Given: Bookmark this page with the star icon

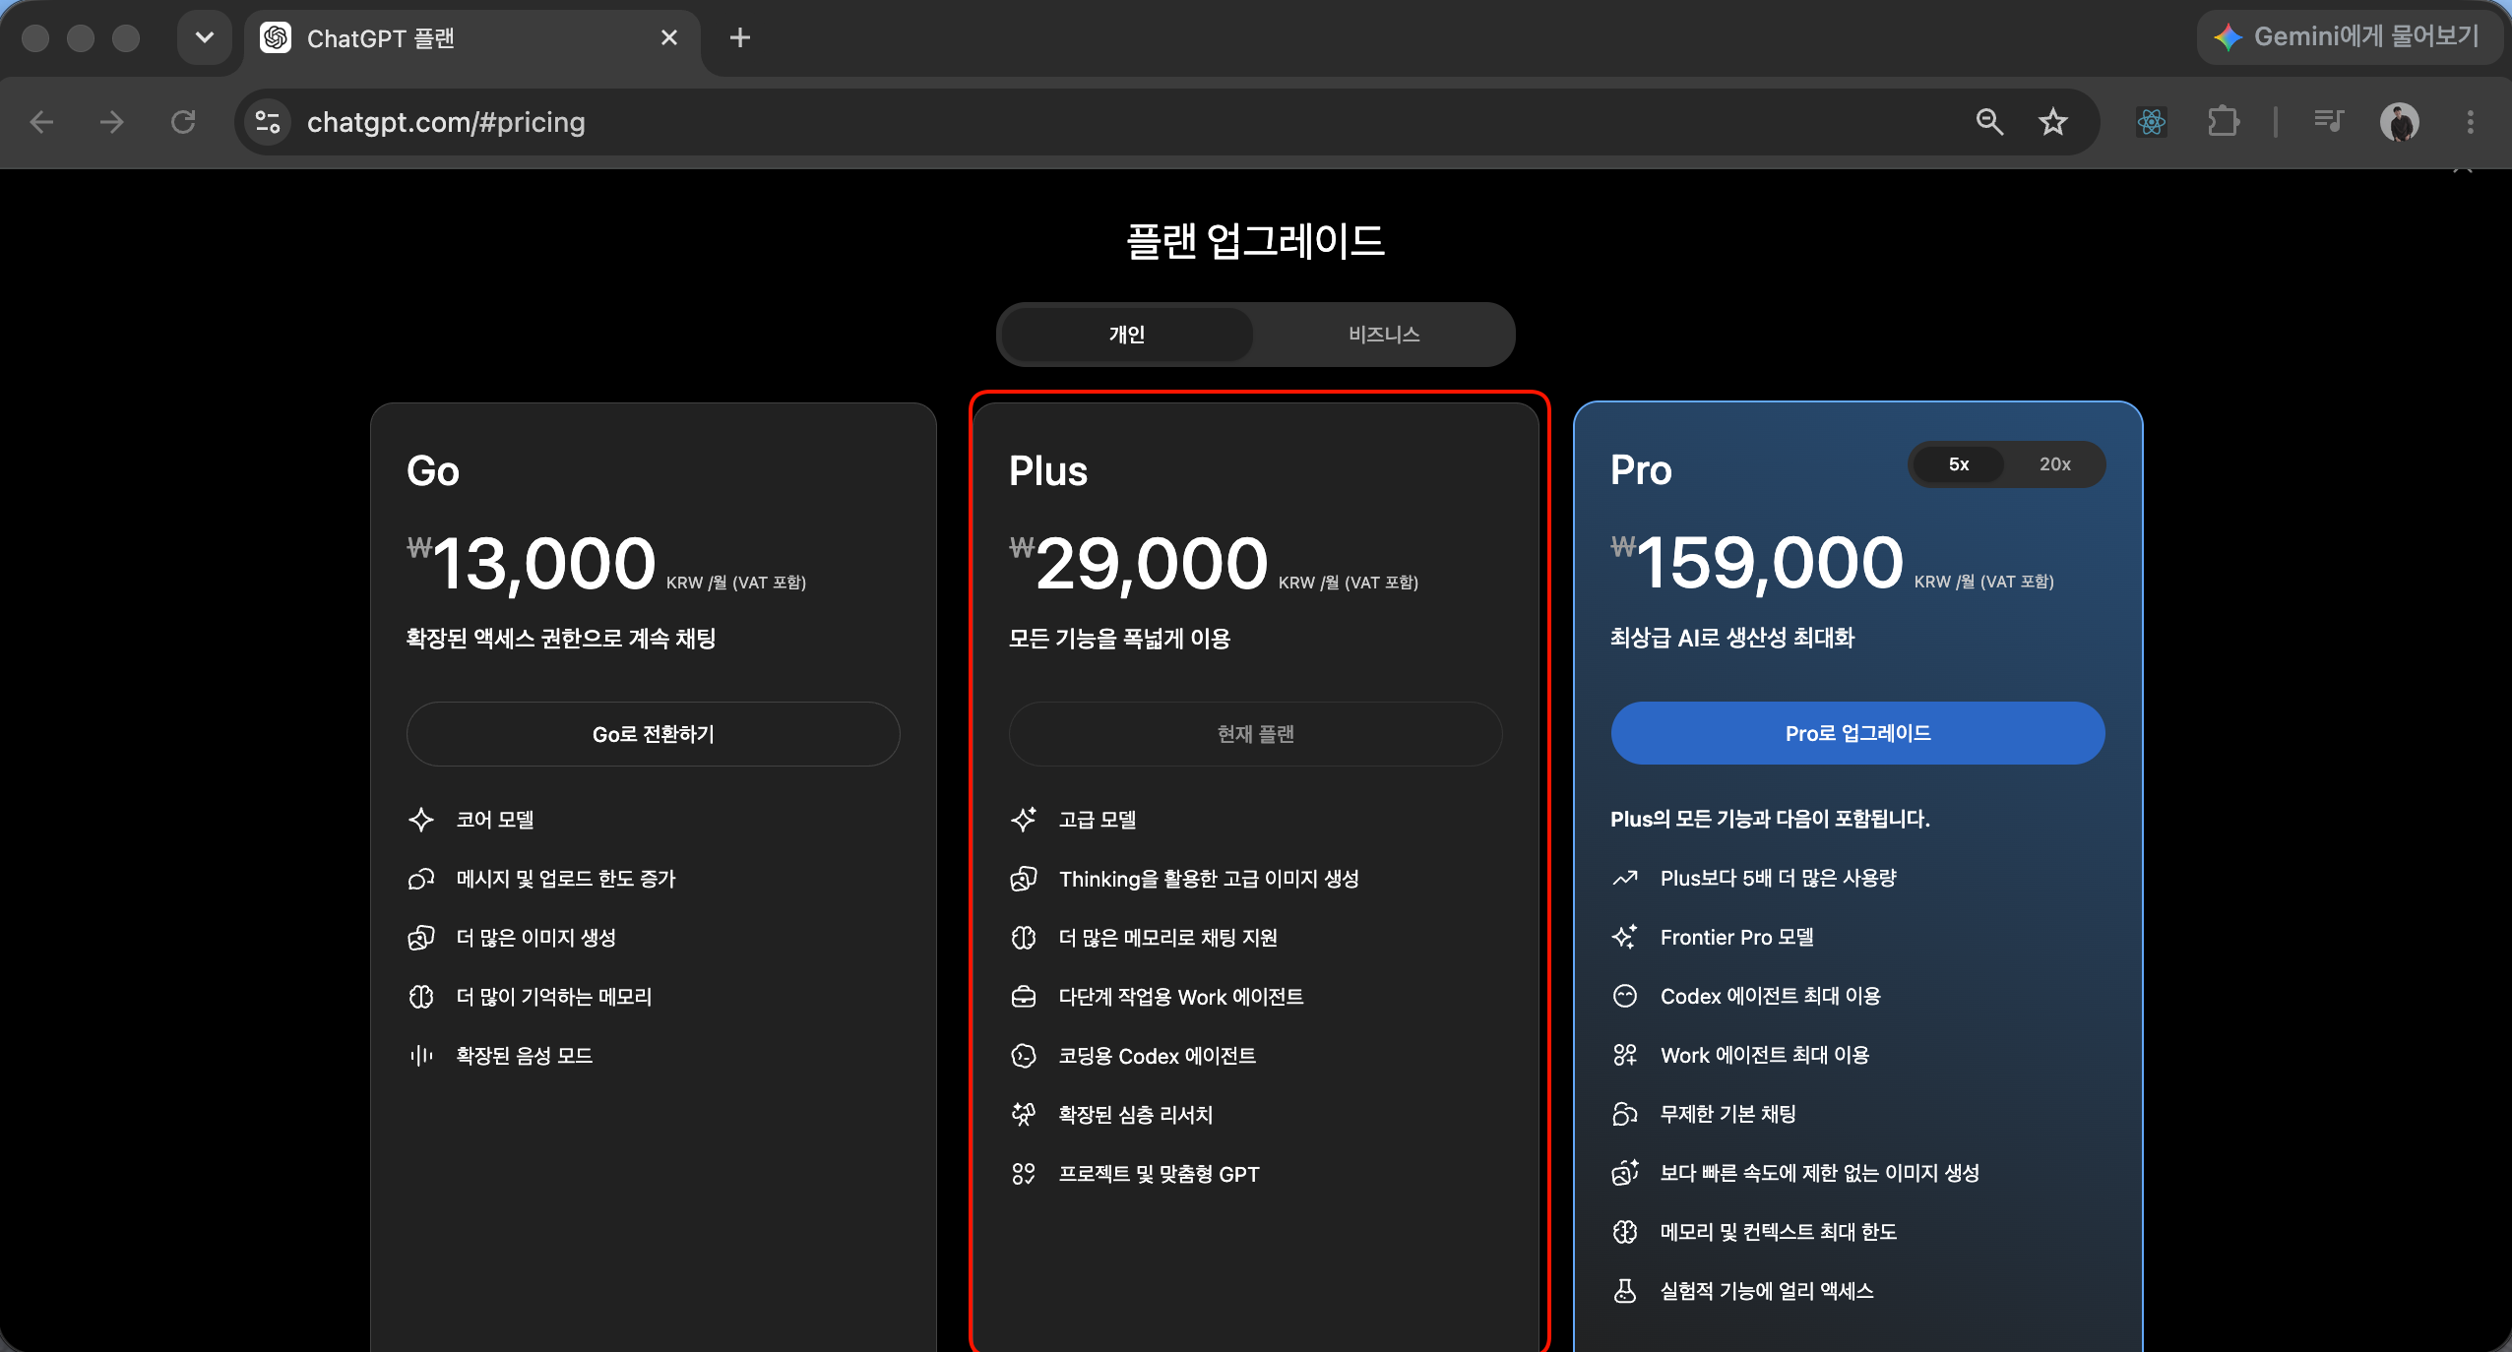Looking at the screenshot, I should (x=2053, y=122).
